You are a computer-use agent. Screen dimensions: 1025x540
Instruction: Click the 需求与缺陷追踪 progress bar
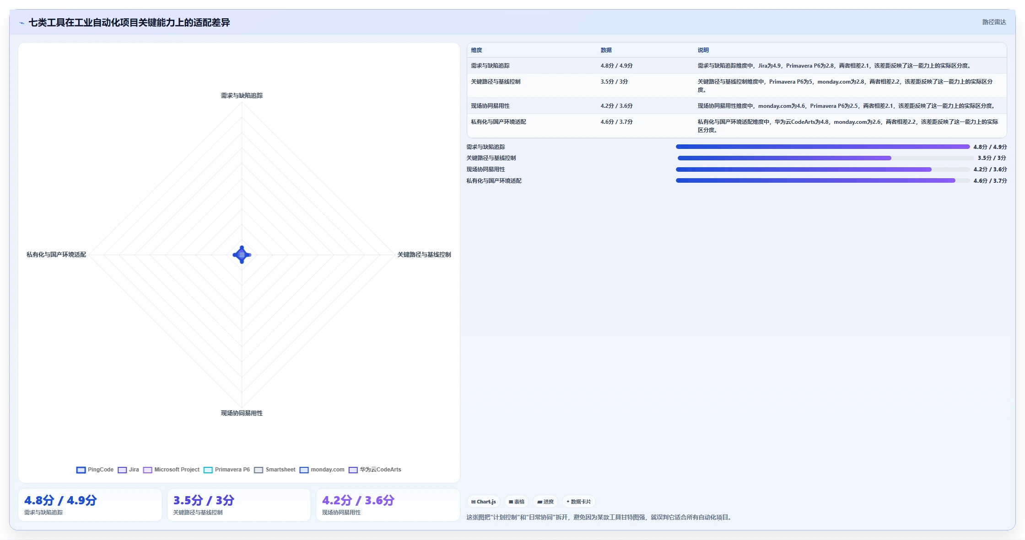pyautogui.click(x=823, y=147)
